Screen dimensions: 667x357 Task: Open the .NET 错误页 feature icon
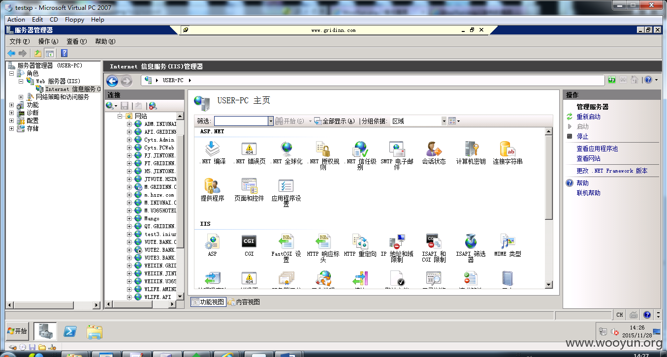pos(249,149)
